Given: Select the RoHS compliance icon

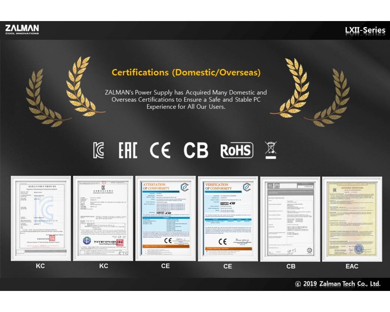Looking at the screenshot, I should 237,151.
